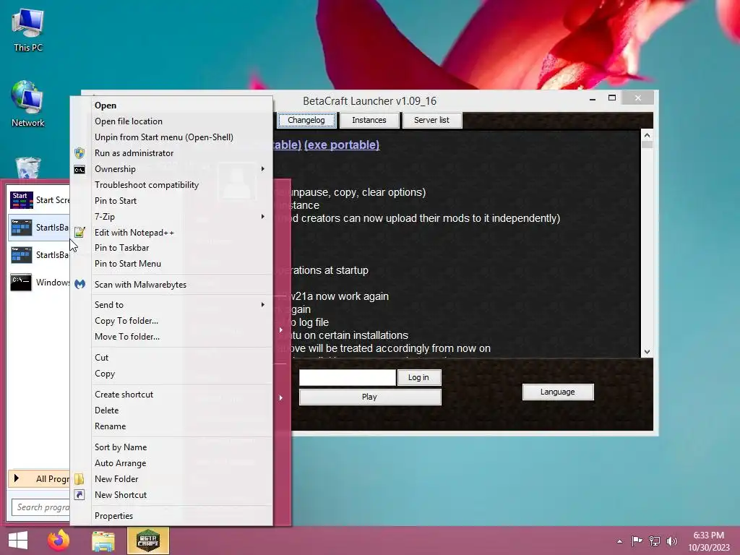Click the console icon next to Ownership
The image size is (740, 555).
(79, 169)
